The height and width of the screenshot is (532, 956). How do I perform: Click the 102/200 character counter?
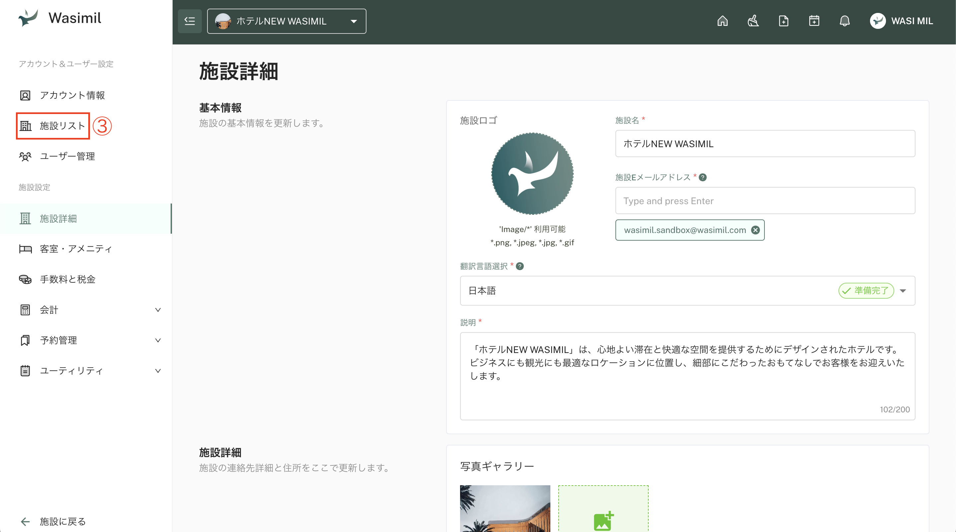point(894,409)
